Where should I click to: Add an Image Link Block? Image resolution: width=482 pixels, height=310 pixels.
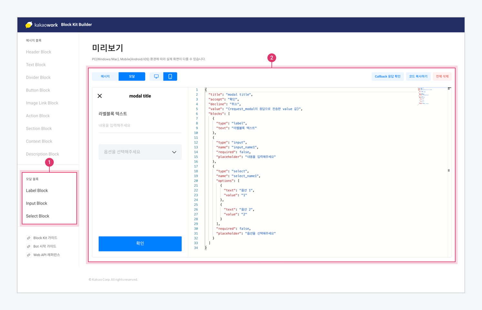point(42,103)
